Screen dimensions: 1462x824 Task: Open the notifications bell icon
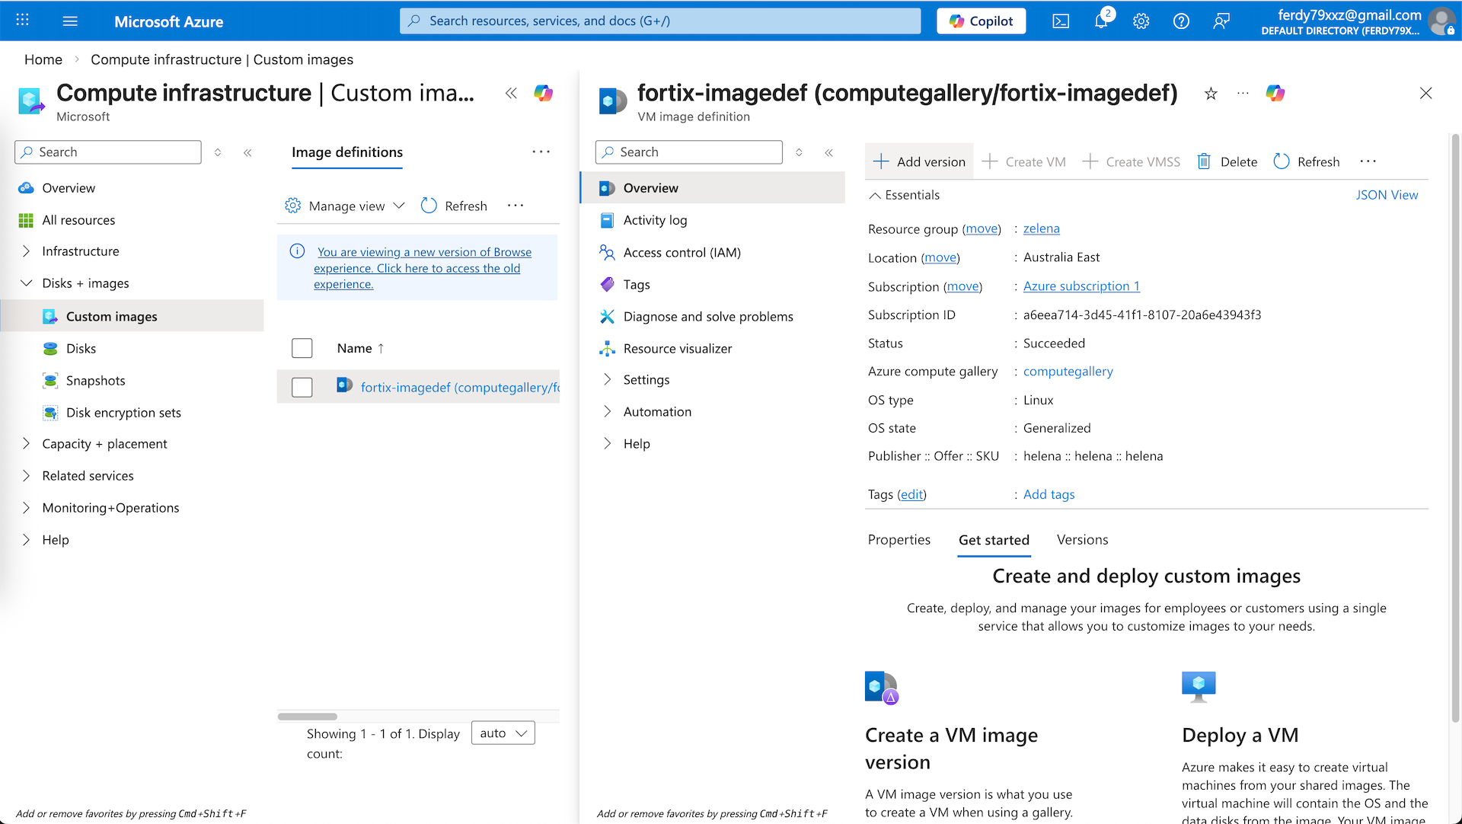click(1101, 21)
